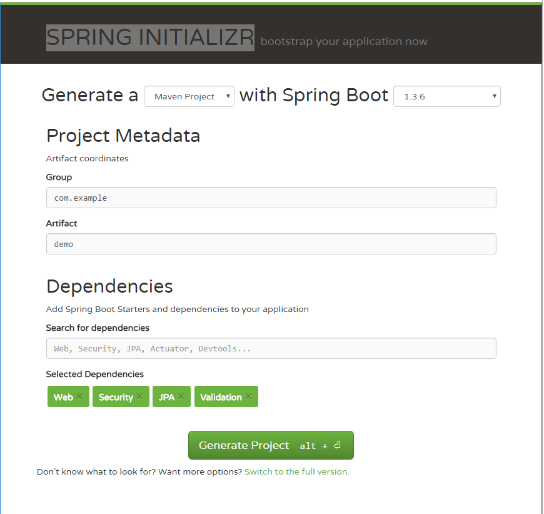Open the Spring Boot version 1.3.6 dropdown
Screen dimensions: 544x514
pos(447,96)
